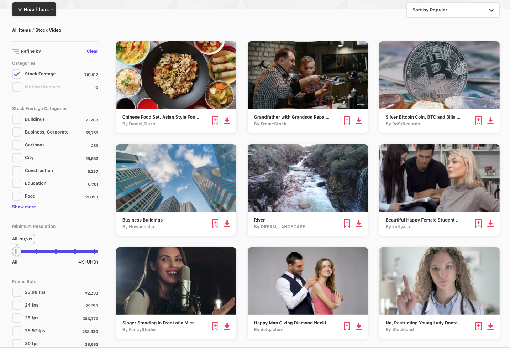Check the Motion Graphics category

17,87
